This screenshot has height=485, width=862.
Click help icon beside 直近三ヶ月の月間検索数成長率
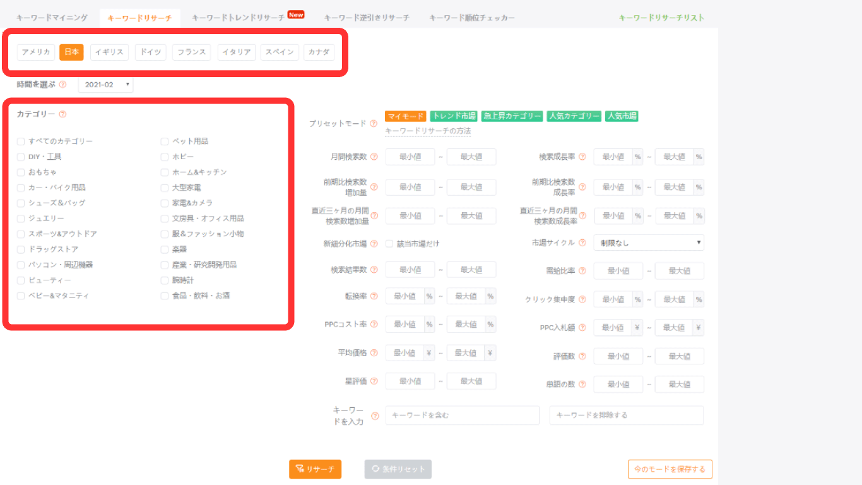pos(582,216)
